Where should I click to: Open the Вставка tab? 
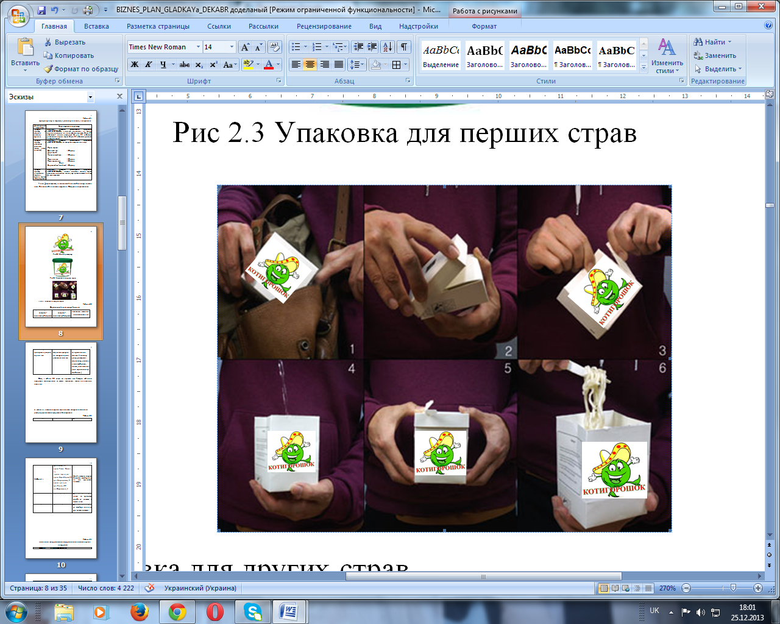[96, 26]
